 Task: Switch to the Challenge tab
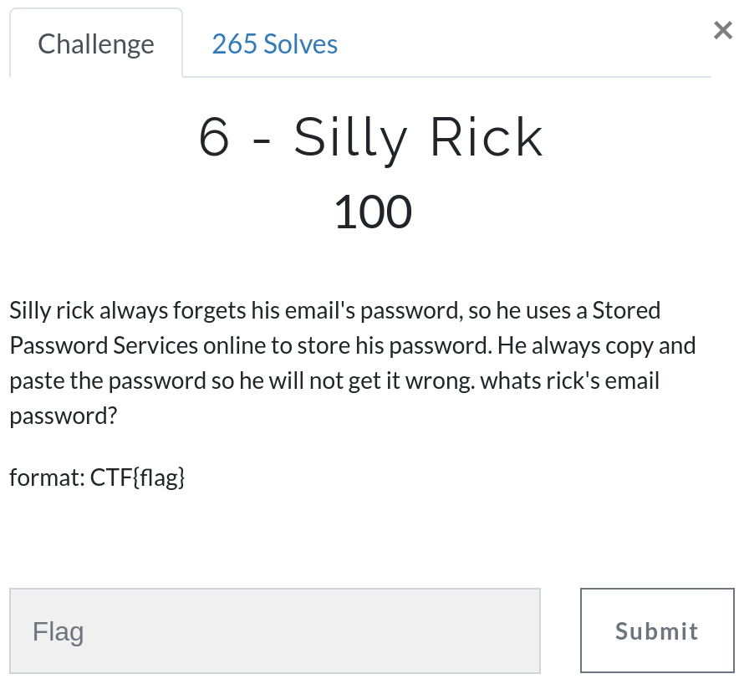click(x=96, y=43)
